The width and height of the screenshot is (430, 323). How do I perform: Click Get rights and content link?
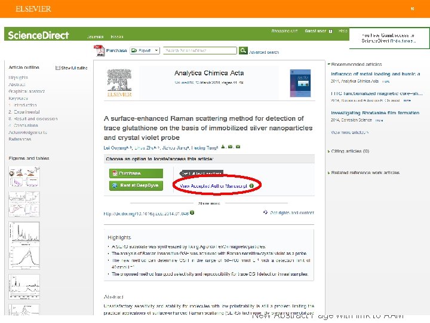292,212
